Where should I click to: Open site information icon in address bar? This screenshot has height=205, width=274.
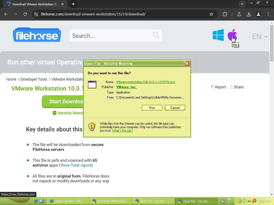(36, 14)
